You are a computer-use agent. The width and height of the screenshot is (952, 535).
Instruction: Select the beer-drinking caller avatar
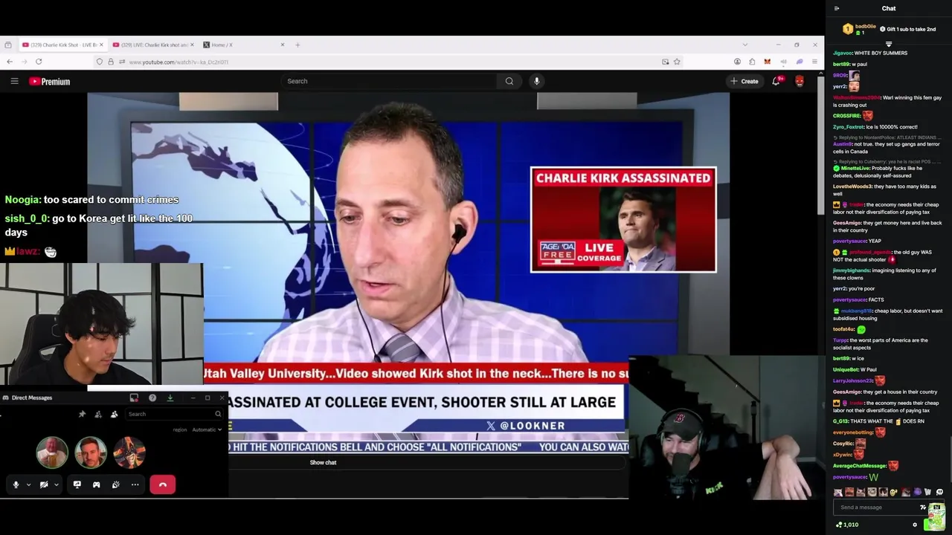(x=52, y=453)
